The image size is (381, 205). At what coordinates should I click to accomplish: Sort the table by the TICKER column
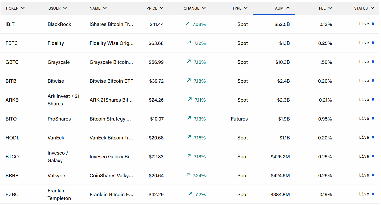pos(15,8)
